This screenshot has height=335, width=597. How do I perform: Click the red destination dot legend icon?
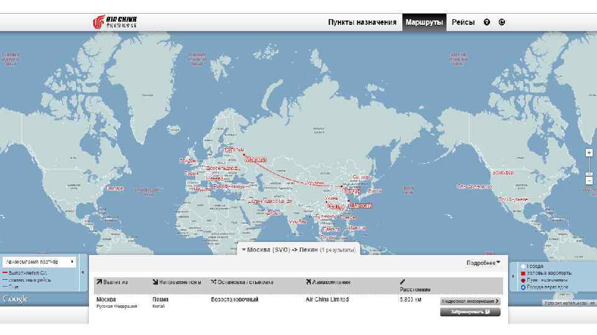point(523,280)
